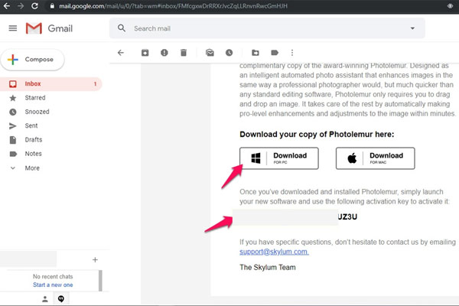
Task: Click the search magnifier icon
Action: click(x=122, y=28)
